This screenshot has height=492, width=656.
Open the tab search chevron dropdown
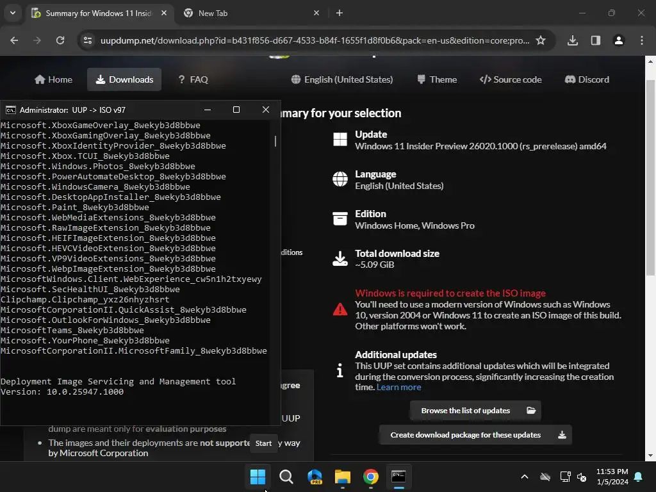click(x=13, y=13)
